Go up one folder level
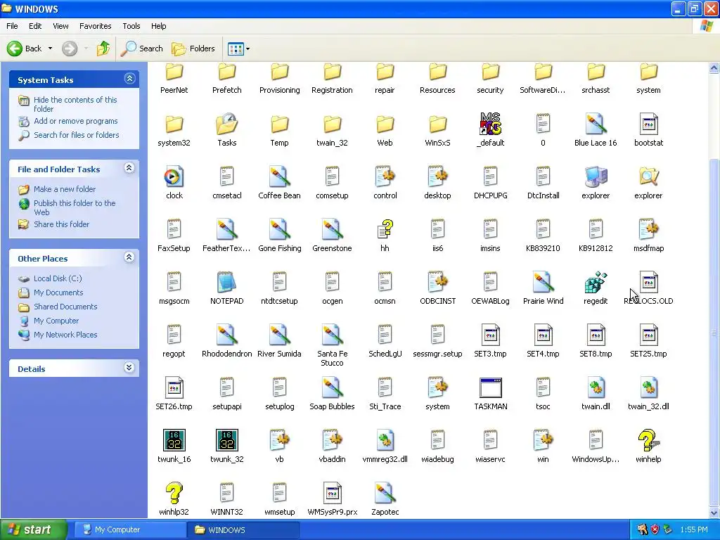 click(103, 49)
